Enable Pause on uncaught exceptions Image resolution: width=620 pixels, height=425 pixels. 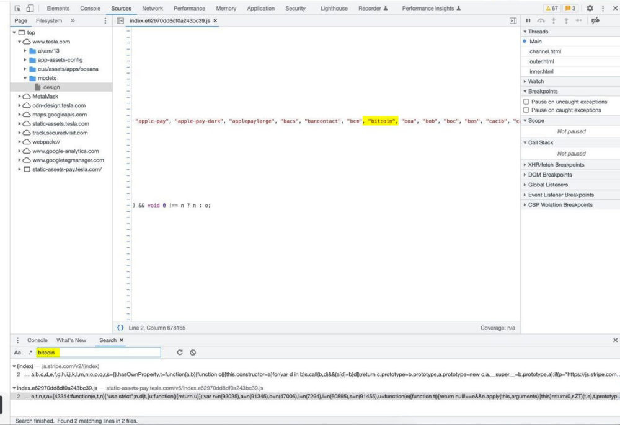pos(526,102)
